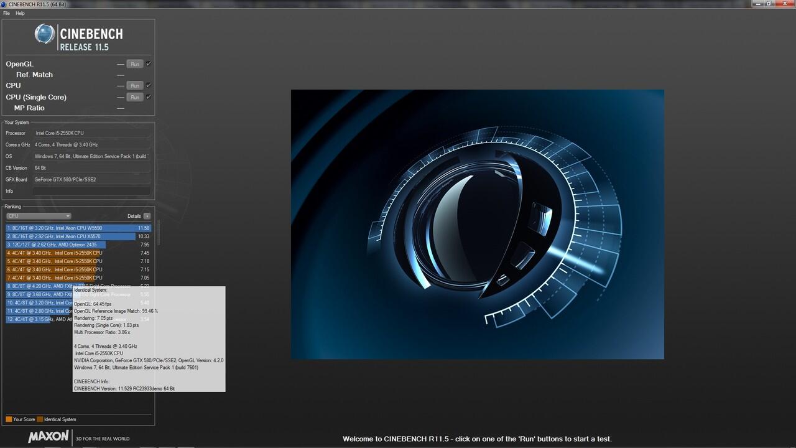Close the Cinebench window
This screenshot has height=448, width=796.
(x=785, y=4)
